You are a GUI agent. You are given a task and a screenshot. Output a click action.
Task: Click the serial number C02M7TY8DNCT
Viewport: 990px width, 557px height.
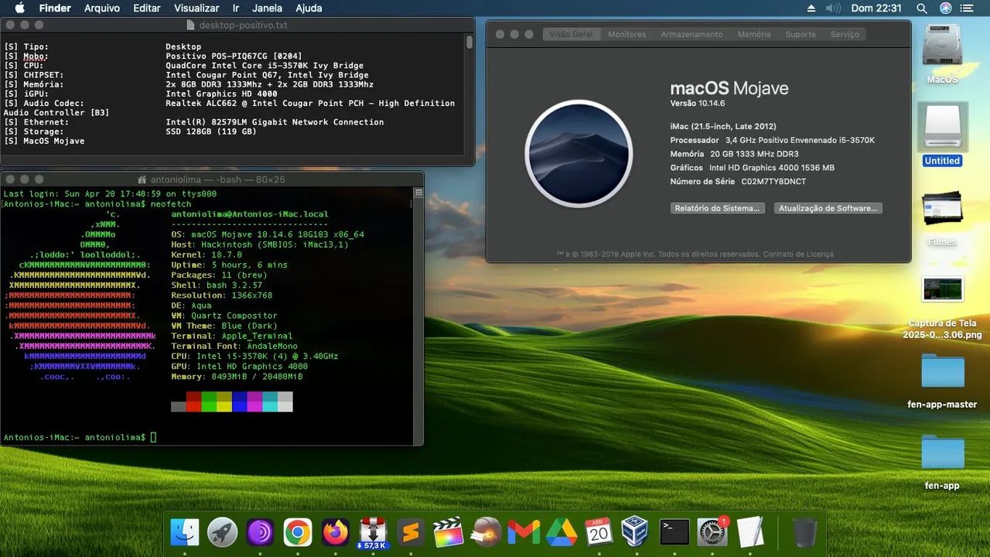coord(773,182)
